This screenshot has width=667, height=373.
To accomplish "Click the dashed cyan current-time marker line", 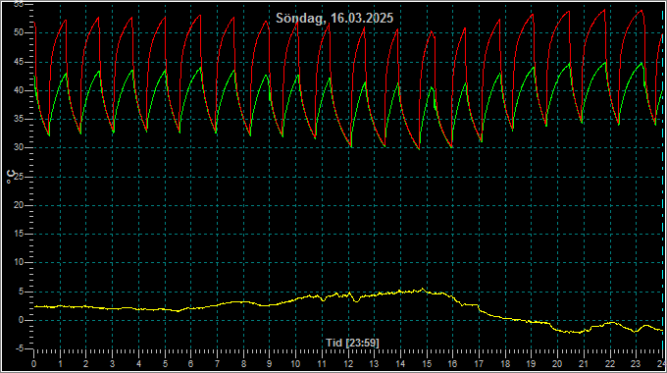I will (663, 177).
